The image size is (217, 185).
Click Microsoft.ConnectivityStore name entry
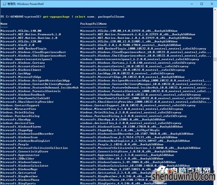coord(24,151)
